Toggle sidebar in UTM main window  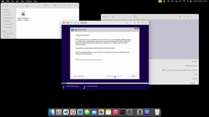click(113, 17)
